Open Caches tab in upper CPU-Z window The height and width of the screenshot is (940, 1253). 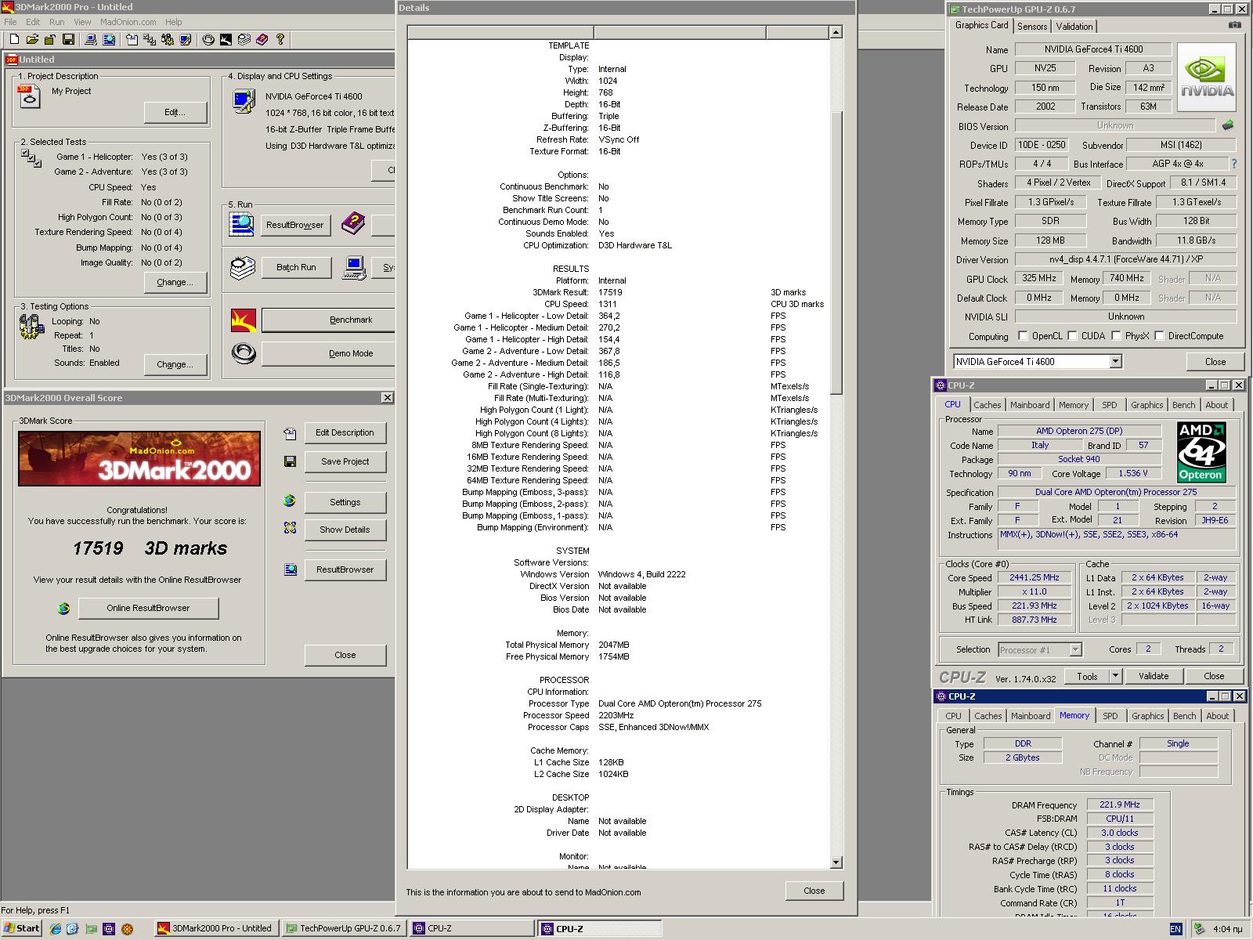pyautogui.click(x=987, y=405)
